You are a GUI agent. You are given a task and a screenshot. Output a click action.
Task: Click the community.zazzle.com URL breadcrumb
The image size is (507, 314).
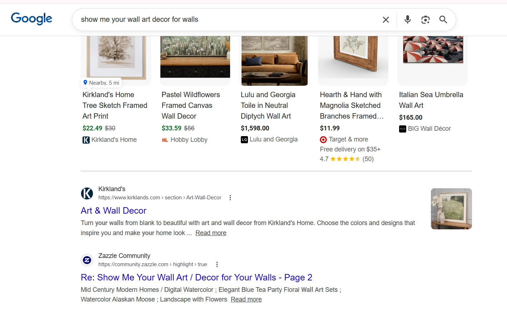[153, 264]
